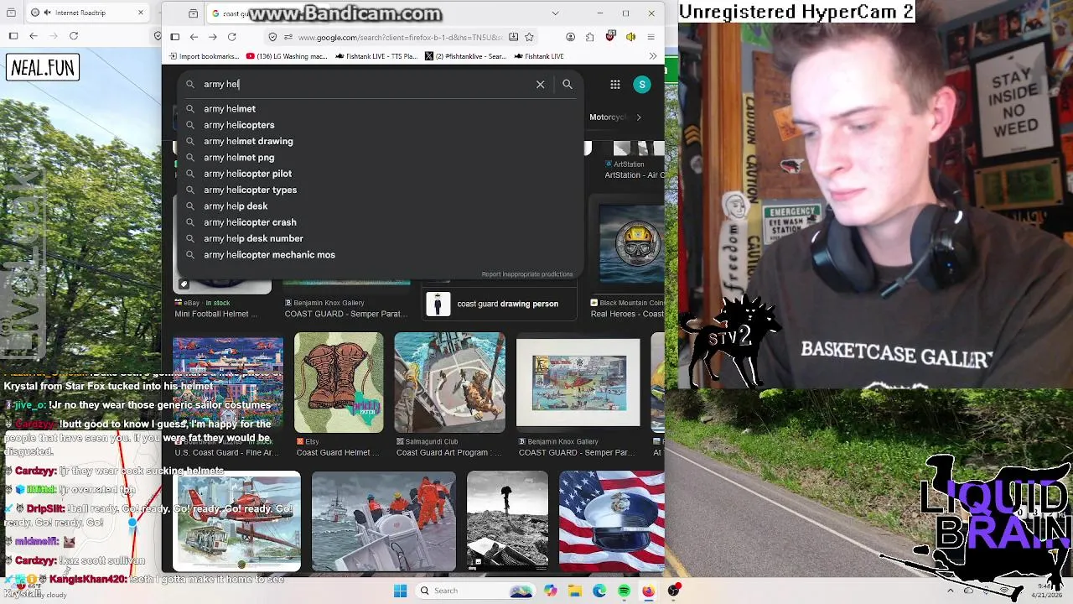Open the Etsy Coast Guard Helmet boots image
The height and width of the screenshot is (604, 1073).
coord(339,383)
